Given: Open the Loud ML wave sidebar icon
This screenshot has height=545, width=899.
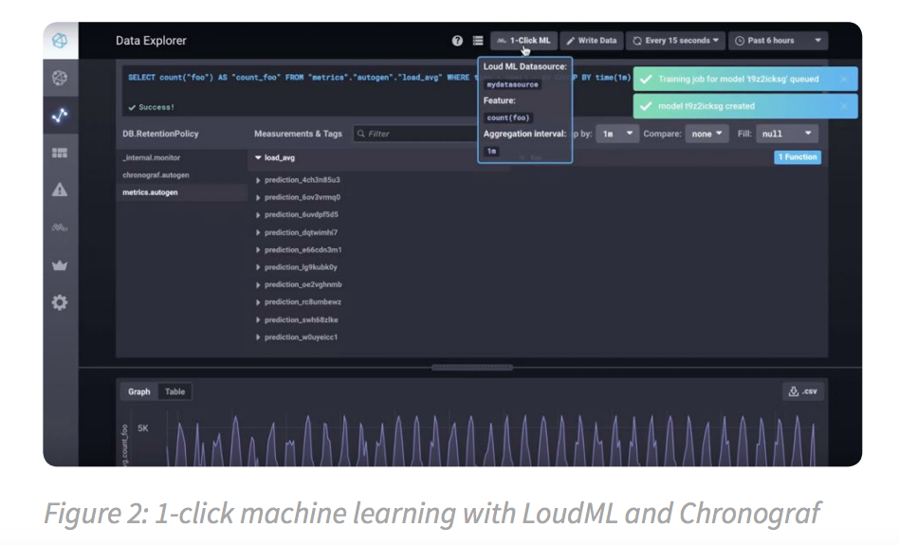Looking at the screenshot, I should 60,227.
